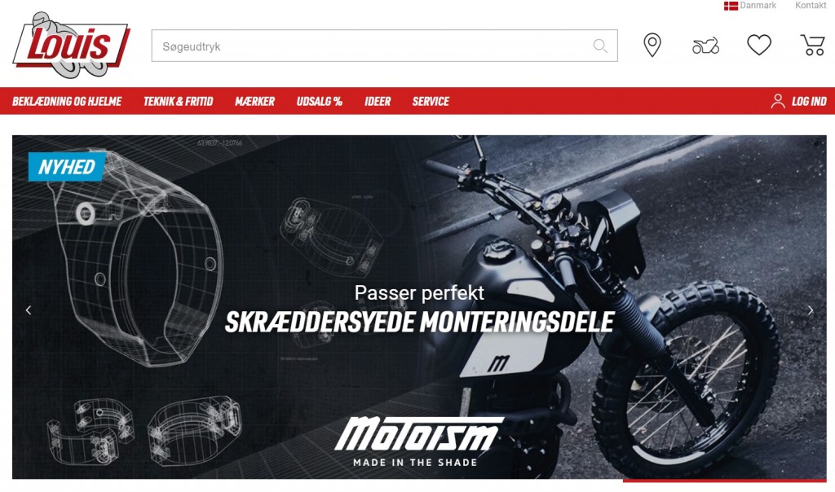Open the Ideer menu

(378, 101)
